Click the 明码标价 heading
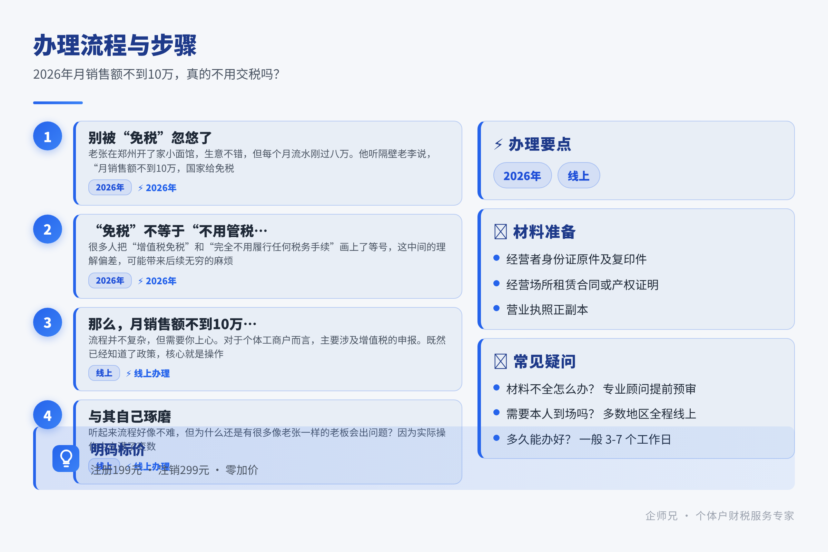Screen dimensions: 828x552 [118, 450]
